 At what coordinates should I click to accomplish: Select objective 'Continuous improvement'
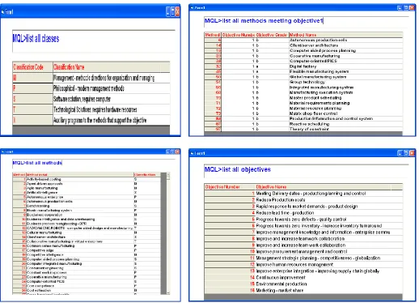click(x=303, y=277)
